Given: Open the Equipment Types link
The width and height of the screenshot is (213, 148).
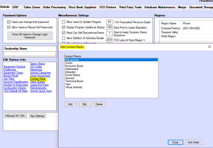Looking at the screenshot, I should tap(13, 73).
